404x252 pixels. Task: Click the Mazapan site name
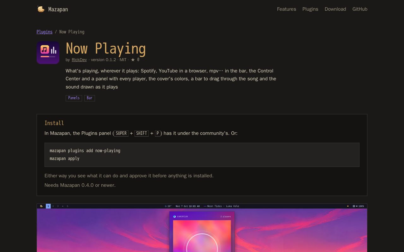pyautogui.click(x=58, y=9)
